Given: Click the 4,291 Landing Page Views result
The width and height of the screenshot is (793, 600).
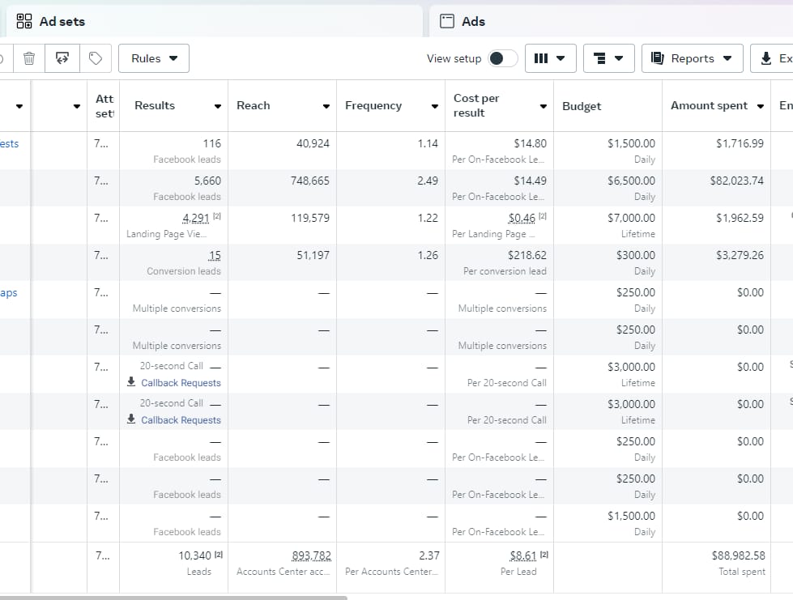Looking at the screenshot, I should [x=196, y=219].
